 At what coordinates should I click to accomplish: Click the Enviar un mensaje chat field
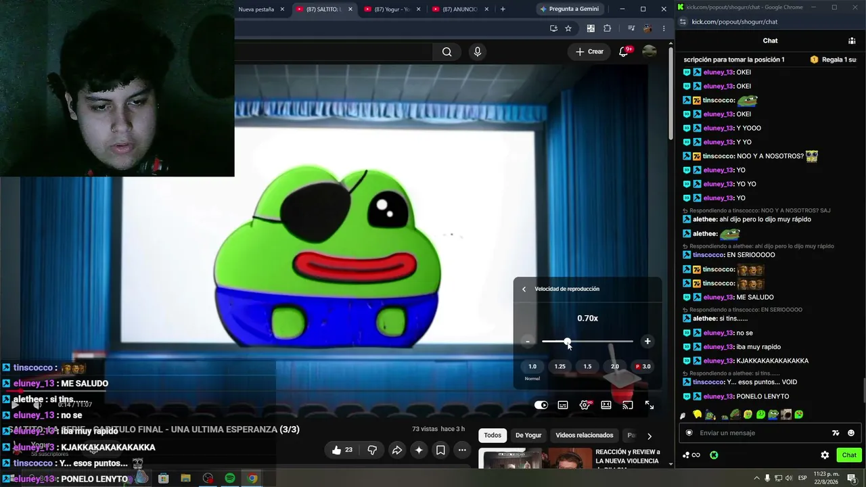pos(769,433)
